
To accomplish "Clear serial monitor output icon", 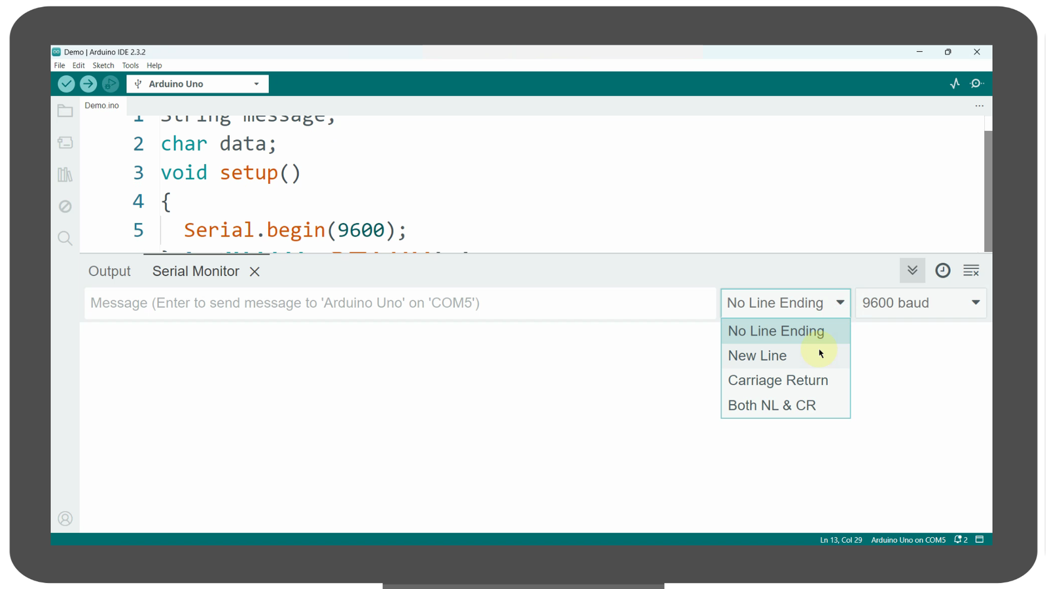I will pos(971,270).
